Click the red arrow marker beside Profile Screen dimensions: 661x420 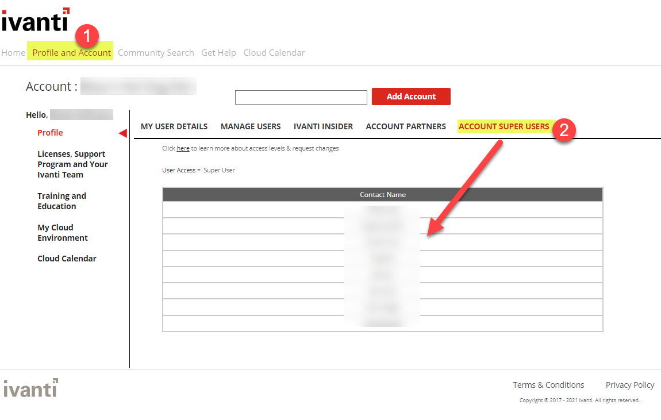[122, 133]
